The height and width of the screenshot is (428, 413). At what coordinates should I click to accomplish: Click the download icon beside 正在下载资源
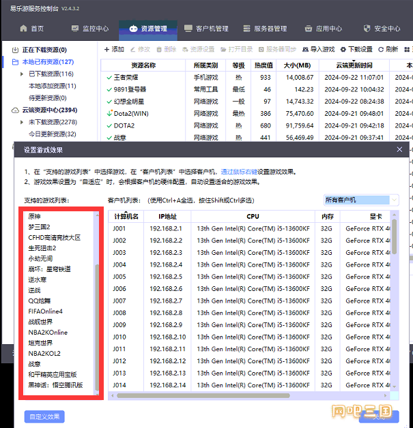[x=15, y=50]
